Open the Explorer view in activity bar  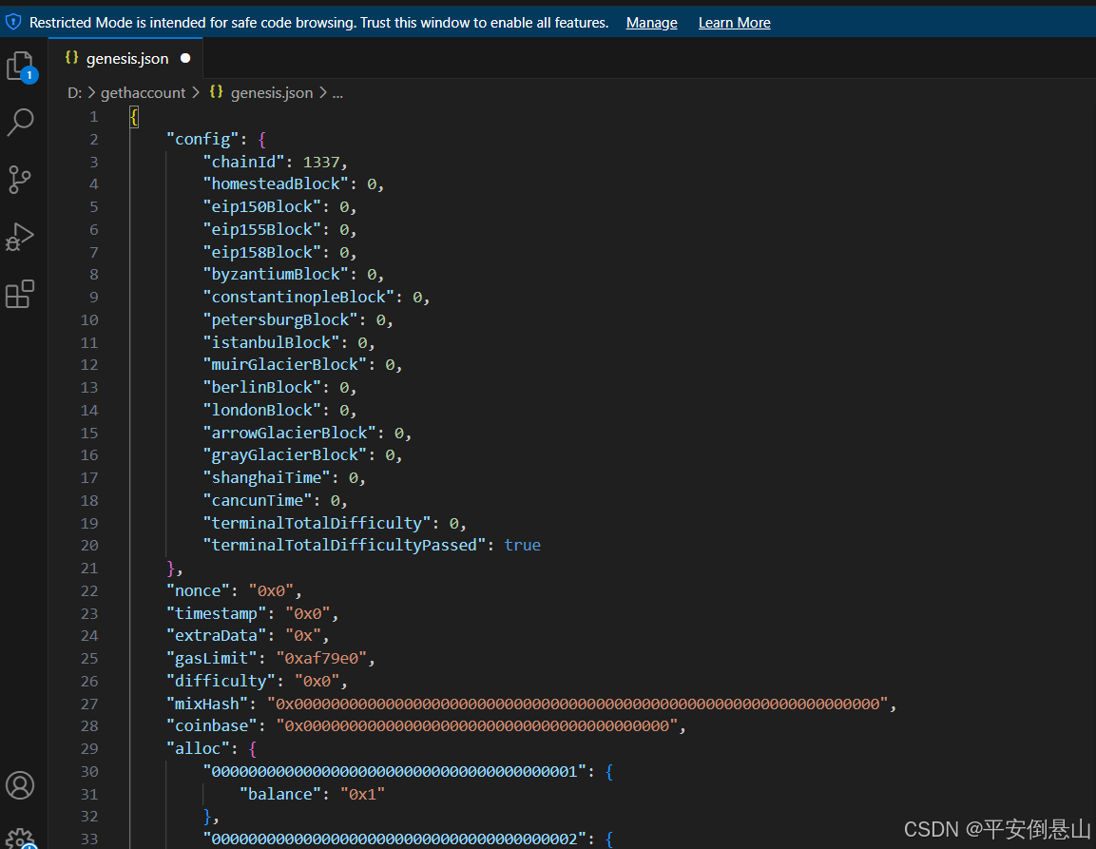pos(21,67)
